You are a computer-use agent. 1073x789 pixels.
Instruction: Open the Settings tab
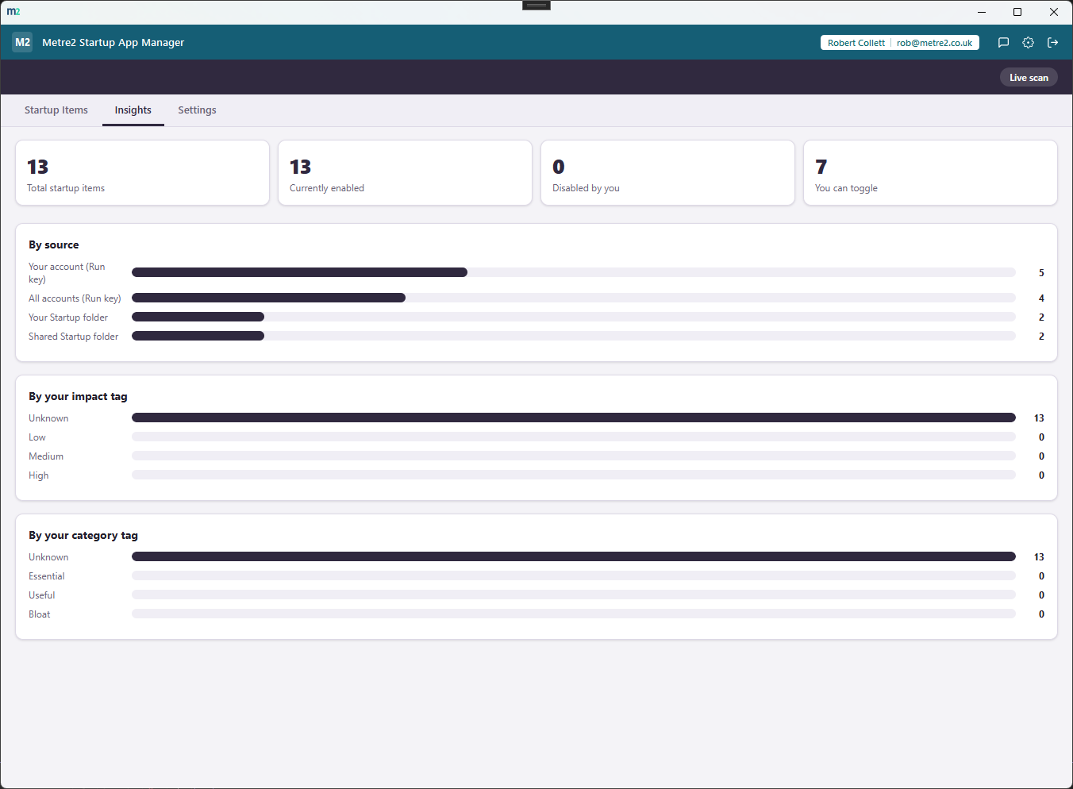tap(197, 110)
